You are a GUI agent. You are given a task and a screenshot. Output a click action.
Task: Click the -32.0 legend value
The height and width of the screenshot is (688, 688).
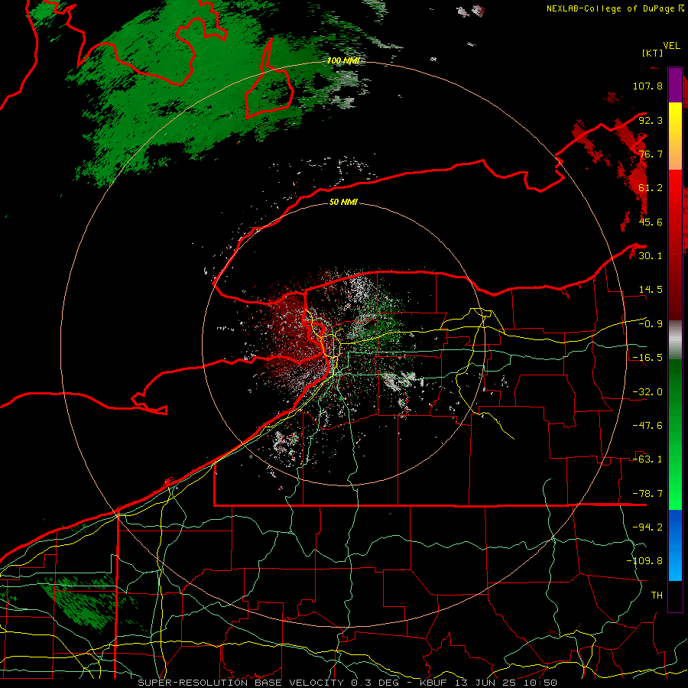(647, 392)
